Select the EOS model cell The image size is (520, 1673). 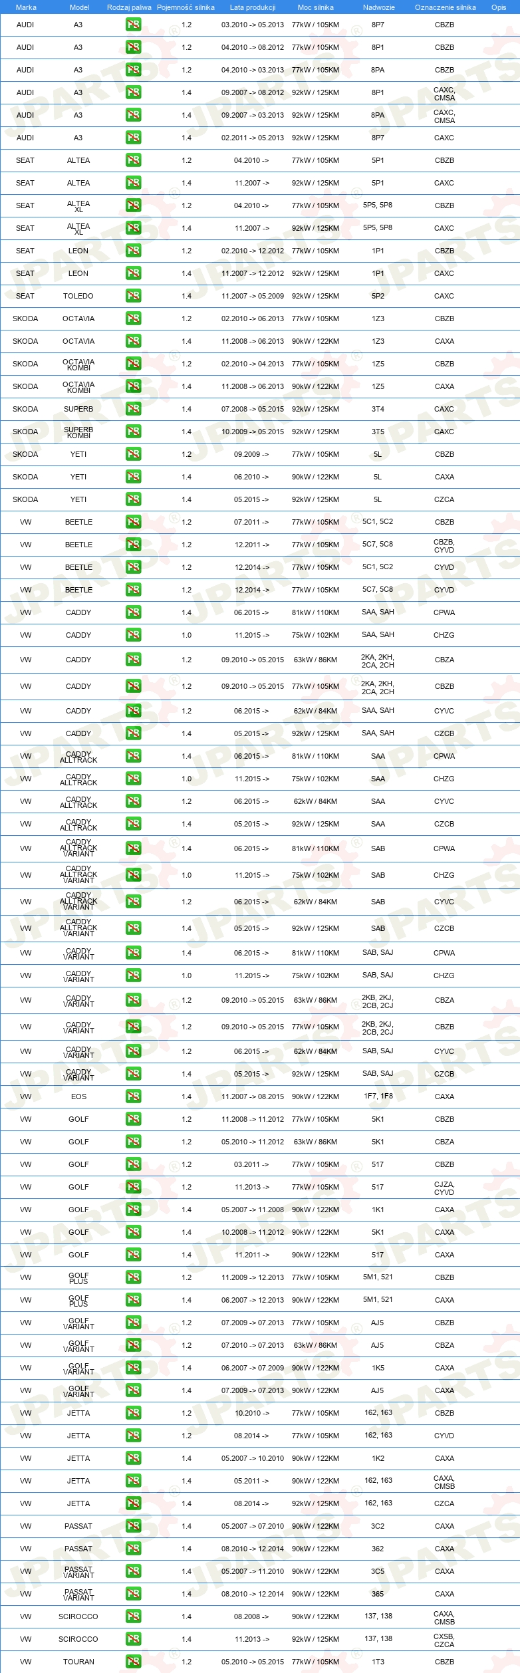click(x=78, y=1096)
